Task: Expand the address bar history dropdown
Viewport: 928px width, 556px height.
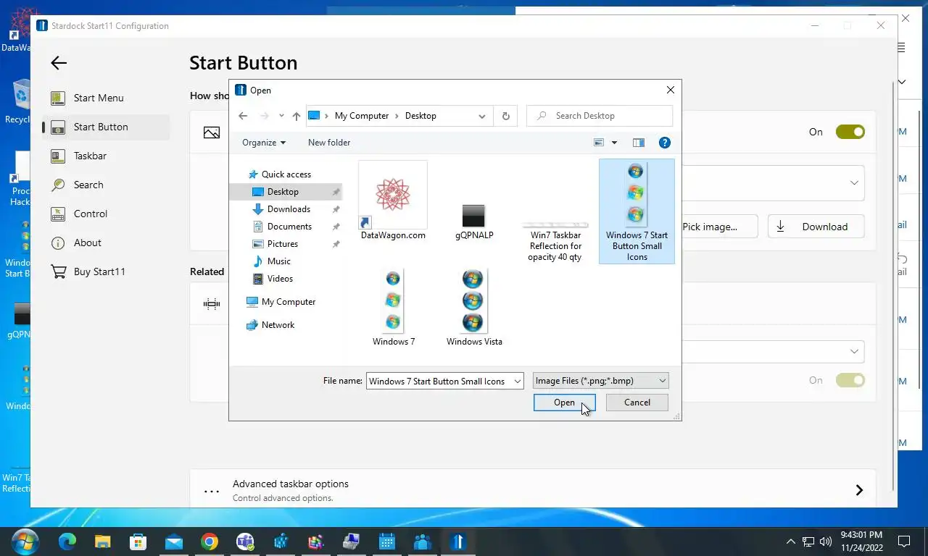Action: click(482, 116)
